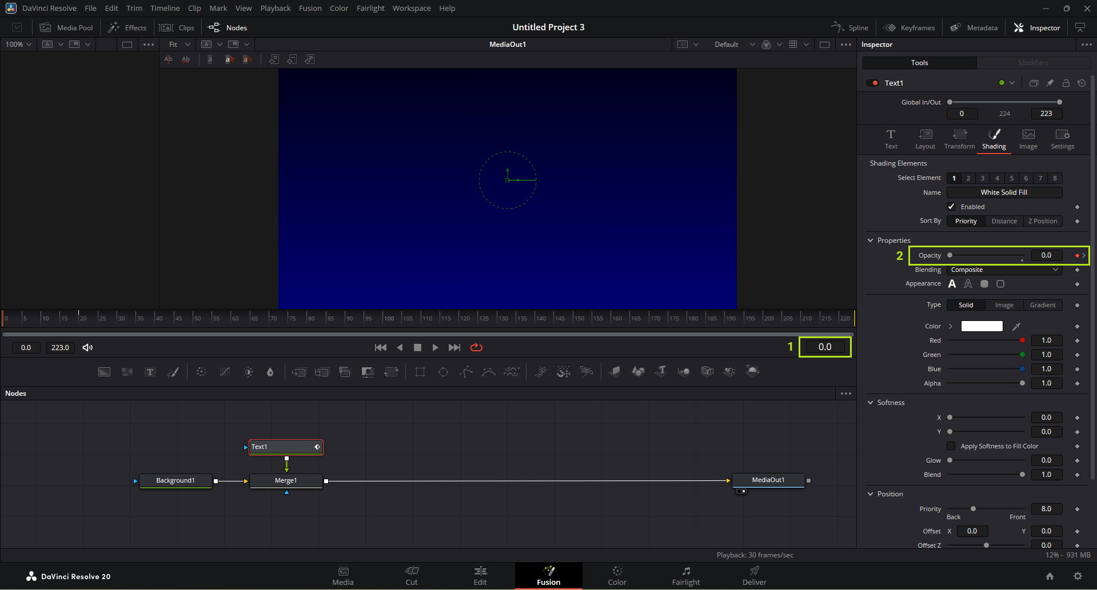Click the audio mute speaker icon
This screenshot has height=590, width=1097.
coord(87,347)
